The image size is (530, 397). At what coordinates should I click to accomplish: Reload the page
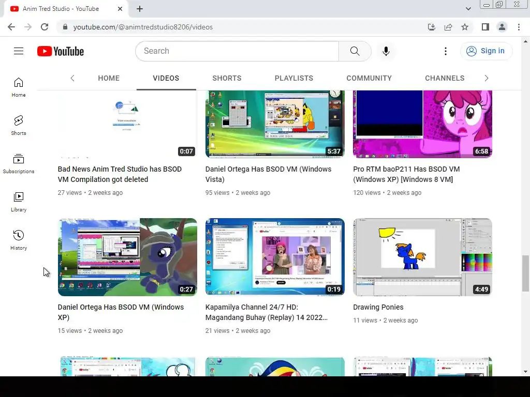click(x=45, y=27)
